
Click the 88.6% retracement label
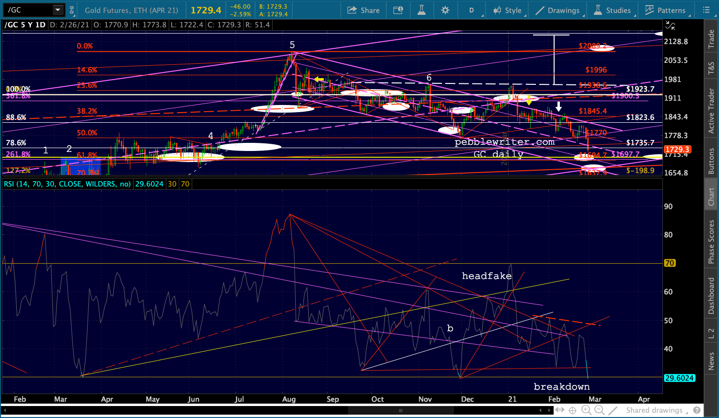(16, 117)
